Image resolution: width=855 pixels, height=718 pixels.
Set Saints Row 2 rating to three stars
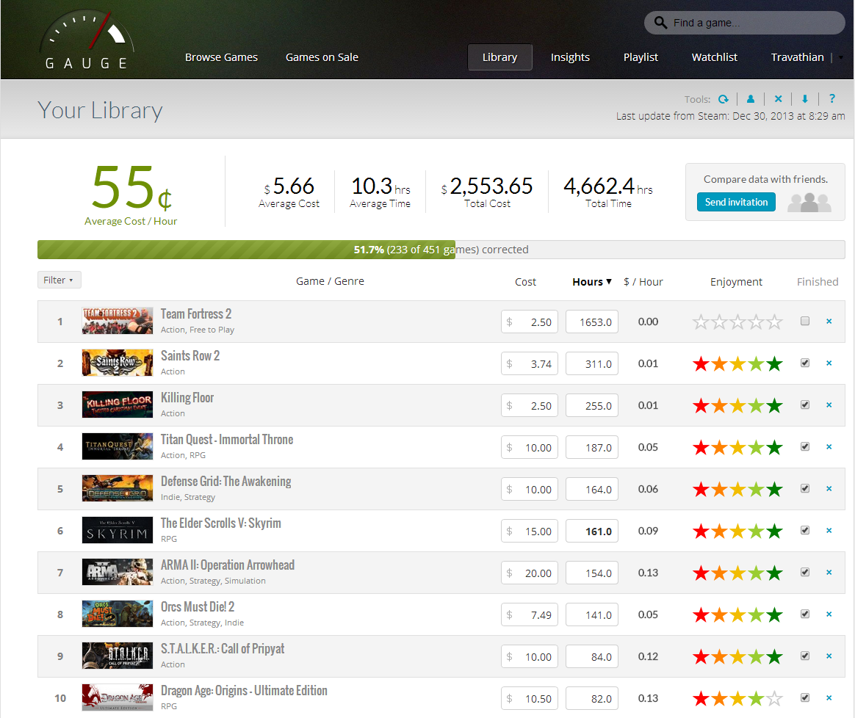737,363
